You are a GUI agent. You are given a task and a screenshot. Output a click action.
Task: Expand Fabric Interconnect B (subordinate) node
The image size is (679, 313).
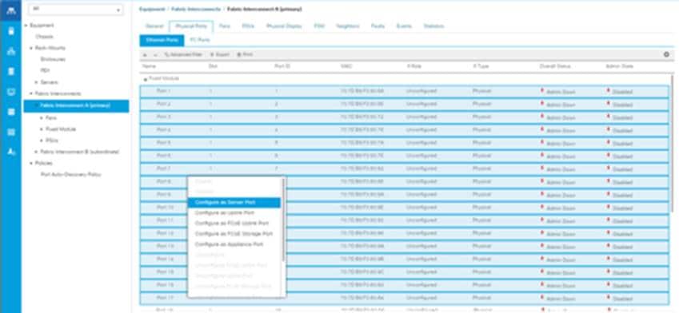(x=37, y=152)
